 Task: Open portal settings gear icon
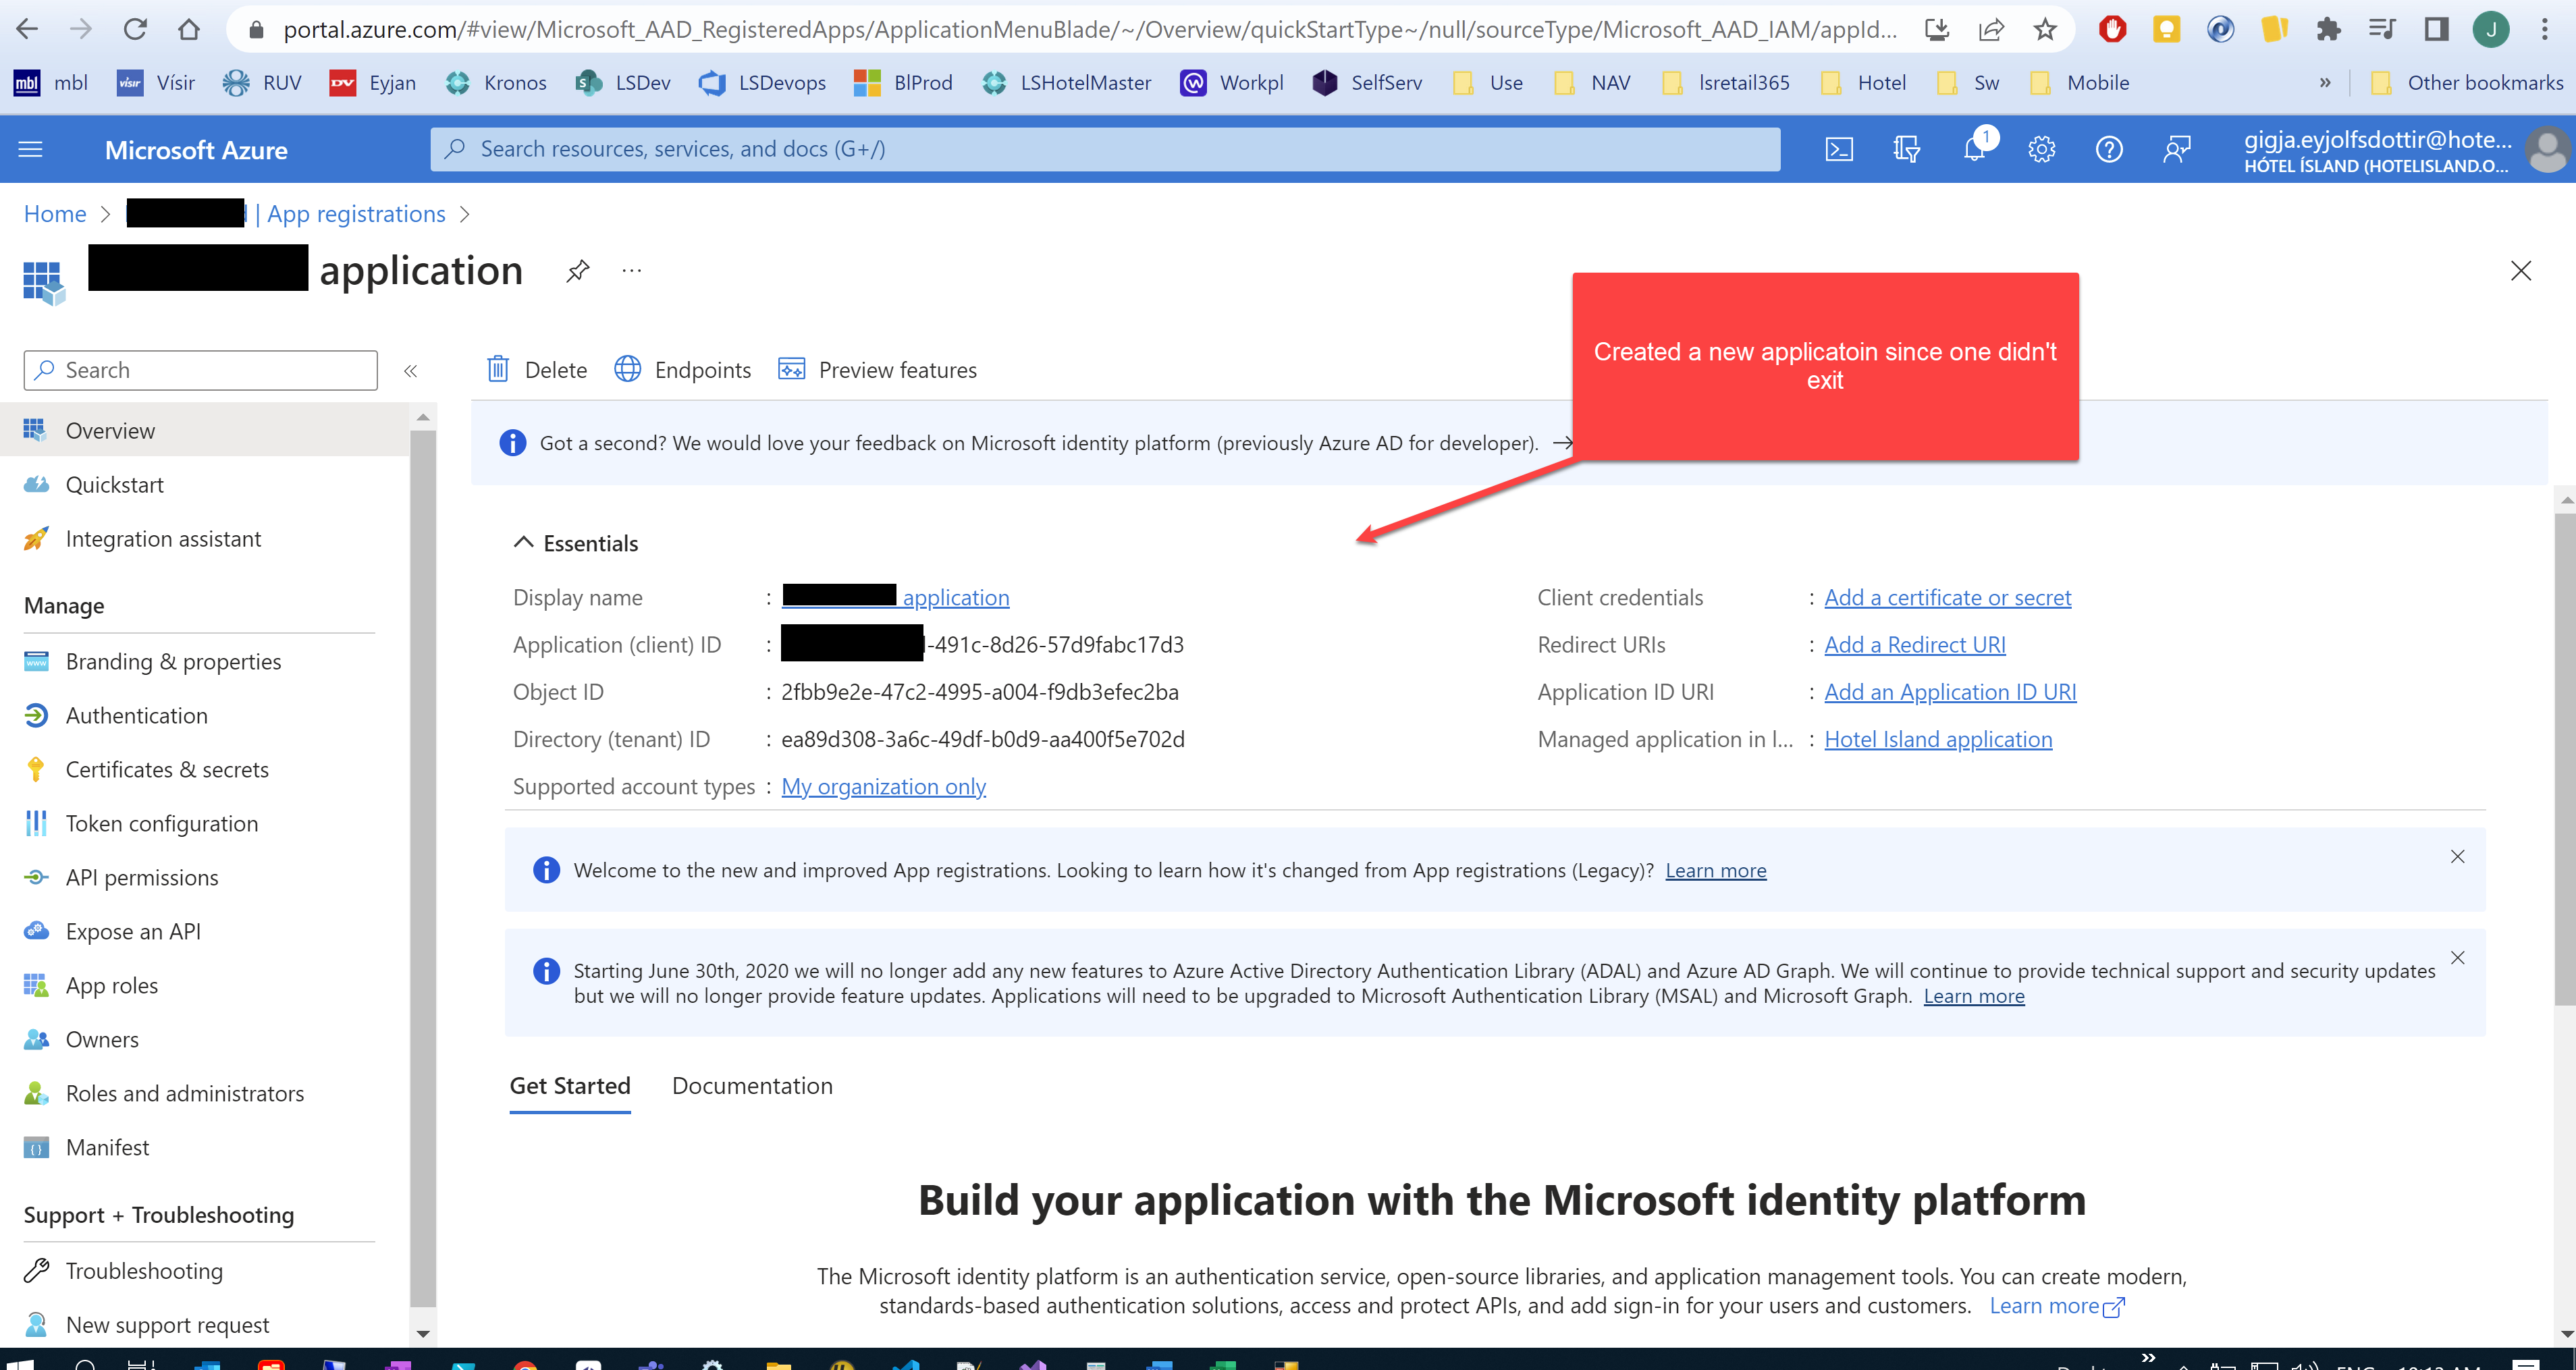(x=2041, y=150)
